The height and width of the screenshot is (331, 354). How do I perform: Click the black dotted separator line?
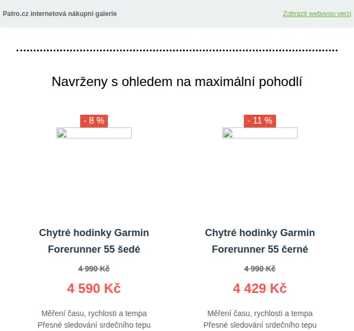point(177,50)
